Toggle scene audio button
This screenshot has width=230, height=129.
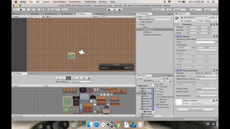[43, 16]
